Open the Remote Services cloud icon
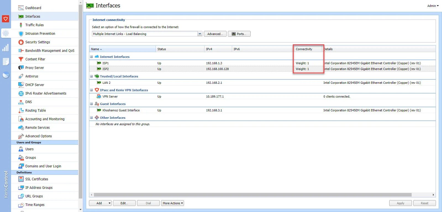Screen dimensions: 442x212 pos(21,128)
